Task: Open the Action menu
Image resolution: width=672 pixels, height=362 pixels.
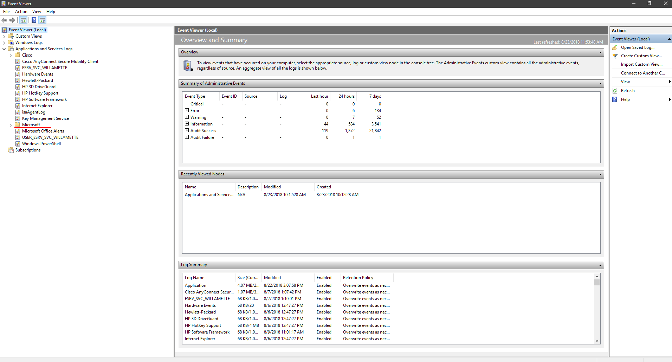Action: [x=21, y=12]
